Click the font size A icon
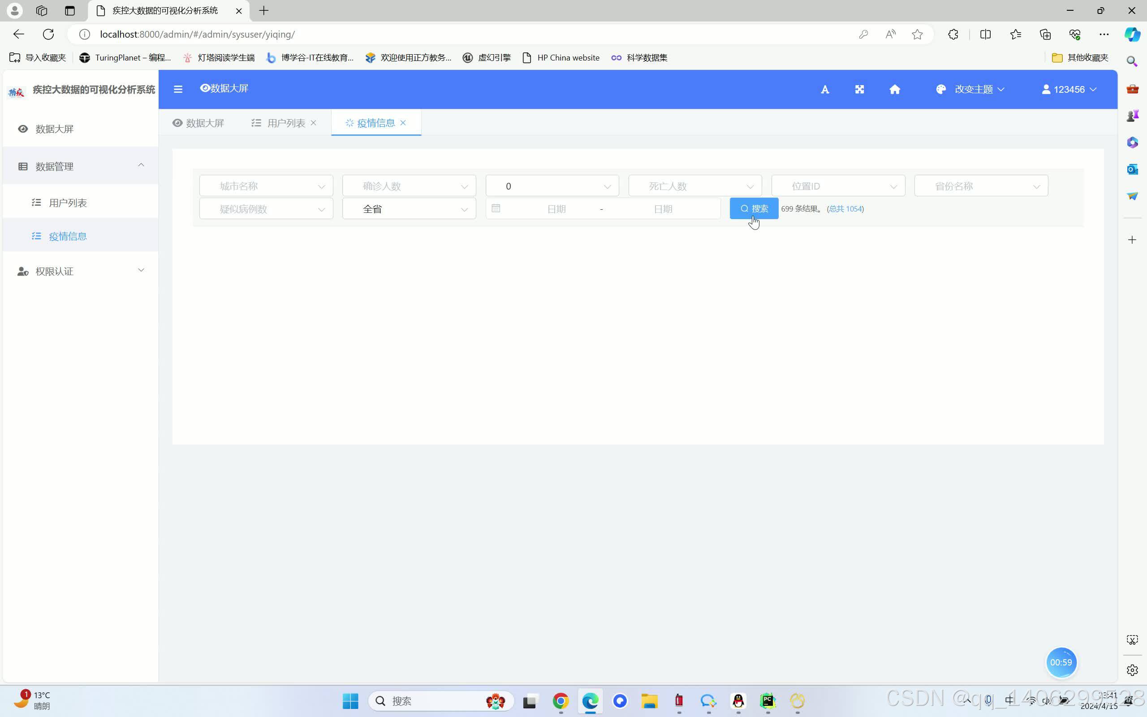The image size is (1147, 717). tap(825, 89)
